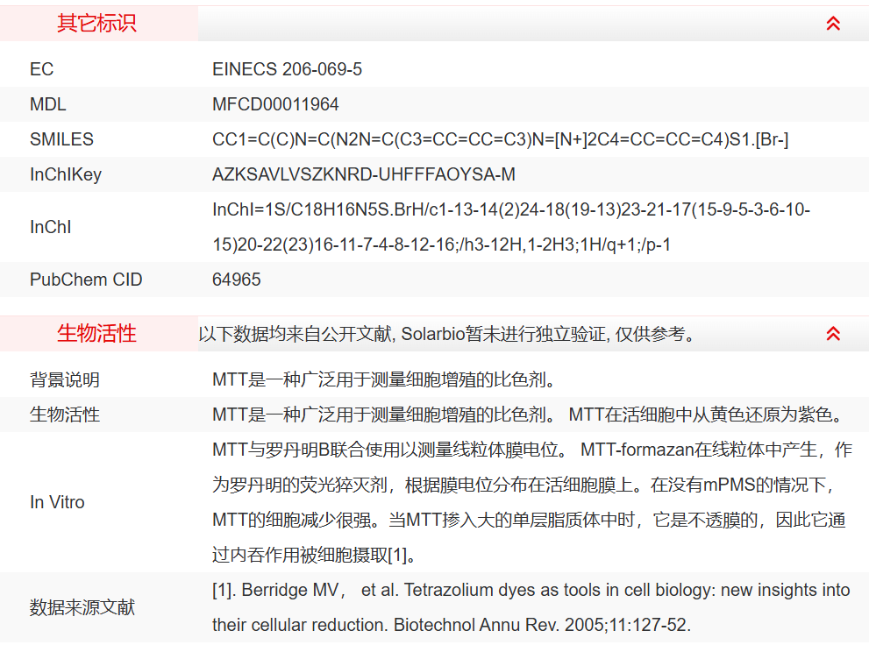869x652 pixels.
Task: Click the red 其它标识 section header
Action: click(x=96, y=24)
